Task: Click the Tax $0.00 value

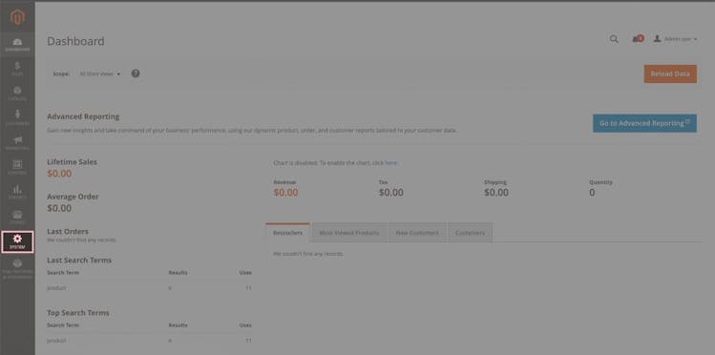Action: click(390, 193)
